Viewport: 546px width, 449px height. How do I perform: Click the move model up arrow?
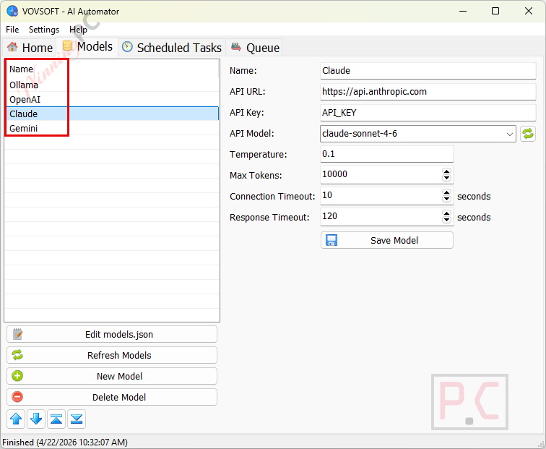[16, 419]
